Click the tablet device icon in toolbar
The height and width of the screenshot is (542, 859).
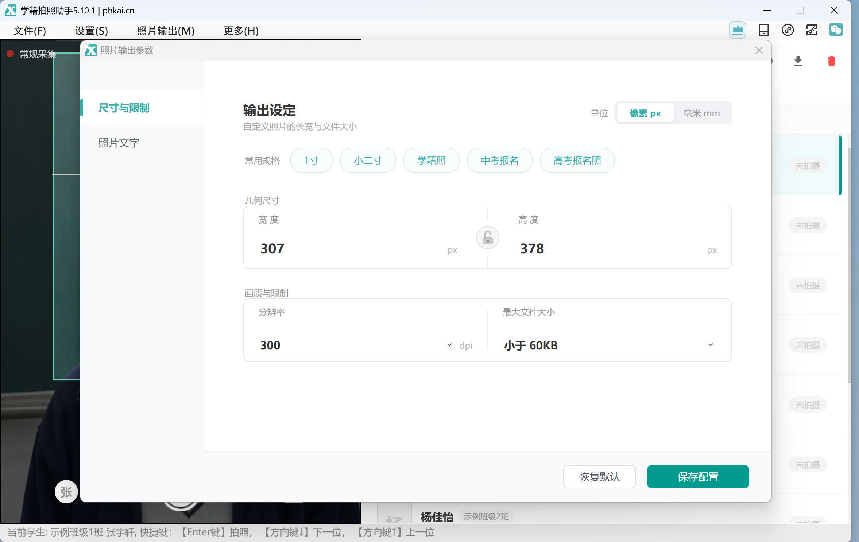coord(763,30)
